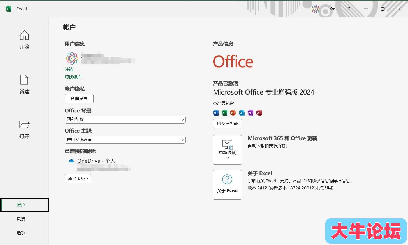Click the help question mark icon
This screenshot has height=245, width=408.
[349, 9]
